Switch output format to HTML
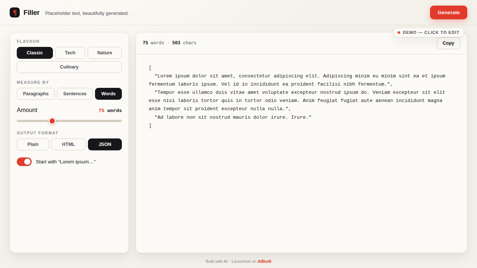 (x=69, y=144)
